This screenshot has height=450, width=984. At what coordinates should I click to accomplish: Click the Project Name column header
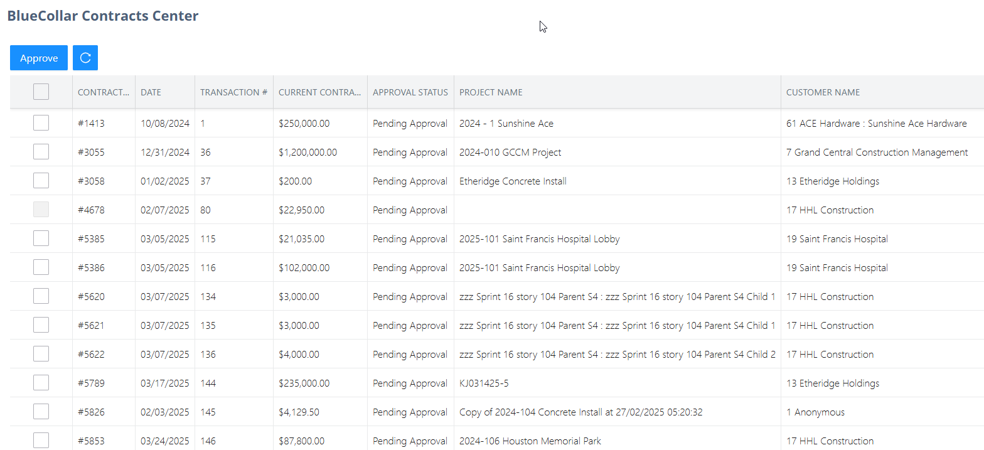pos(491,92)
